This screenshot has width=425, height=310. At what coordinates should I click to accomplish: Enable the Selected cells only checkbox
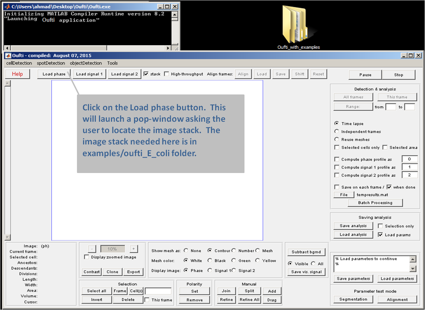(x=337, y=147)
